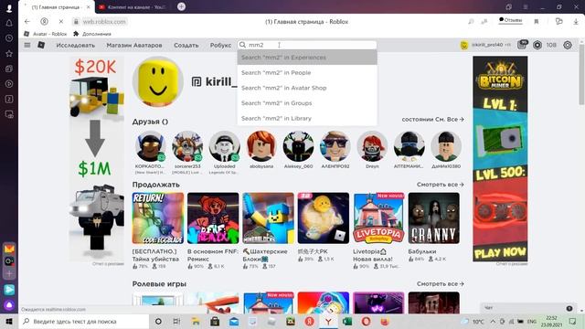This screenshot has width=585, height=329.
Task: Open the Windows notification center icon
Action: (x=573, y=321)
